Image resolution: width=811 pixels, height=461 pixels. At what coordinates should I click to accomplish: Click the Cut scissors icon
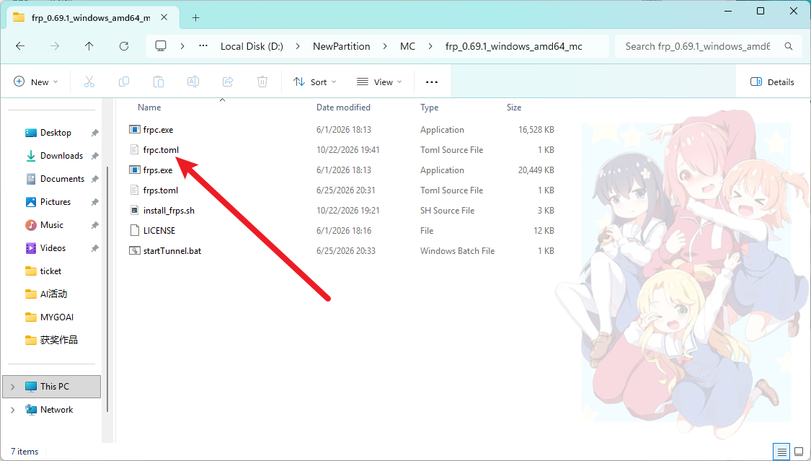tap(89, 82)
